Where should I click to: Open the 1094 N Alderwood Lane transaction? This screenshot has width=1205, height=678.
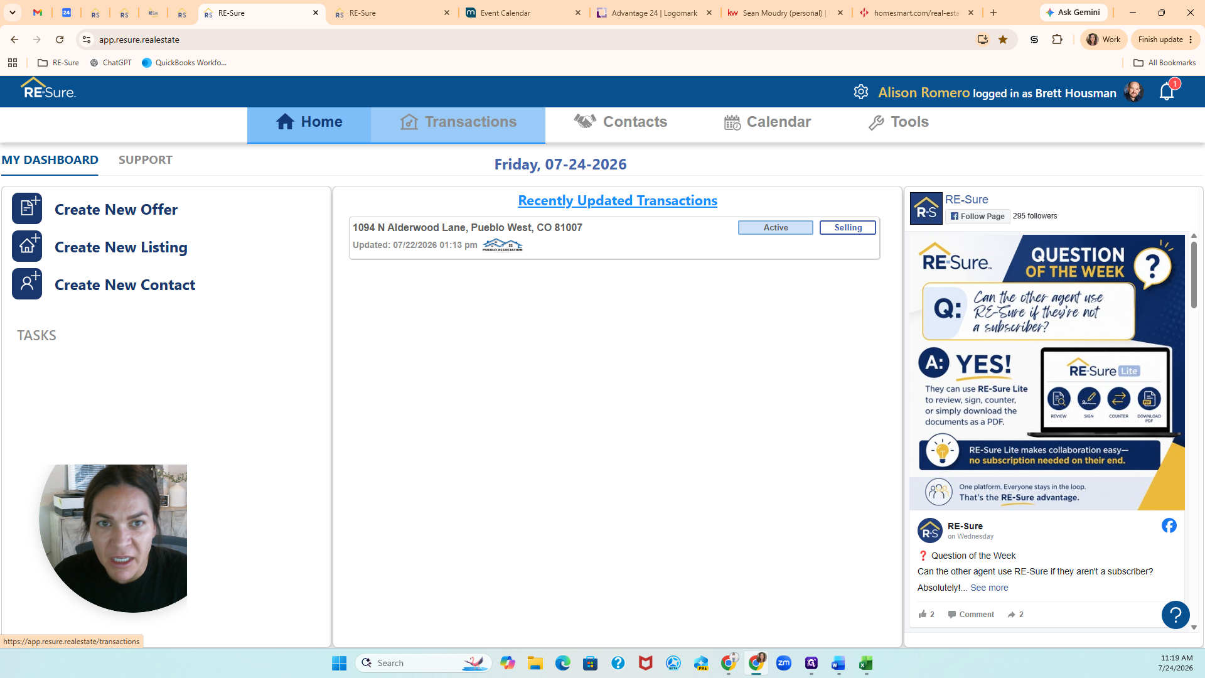pyautogui.click(x=468, y=228)
